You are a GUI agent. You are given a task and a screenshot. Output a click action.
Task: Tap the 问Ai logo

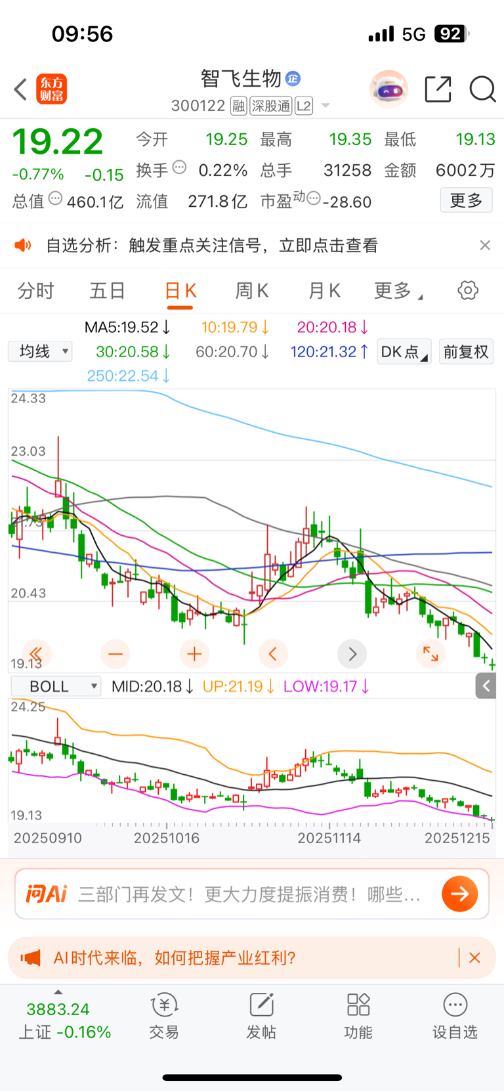click(x=47, y=894)
